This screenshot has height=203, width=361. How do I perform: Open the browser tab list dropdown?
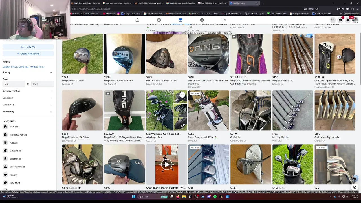tap(333, 3)
